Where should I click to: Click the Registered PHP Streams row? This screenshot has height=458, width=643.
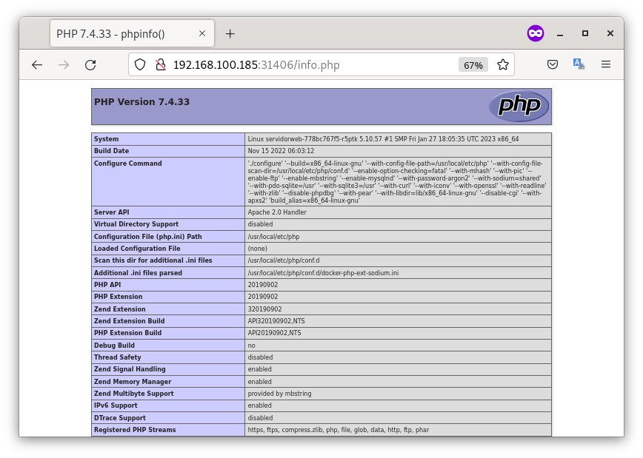tap(321, 430)
